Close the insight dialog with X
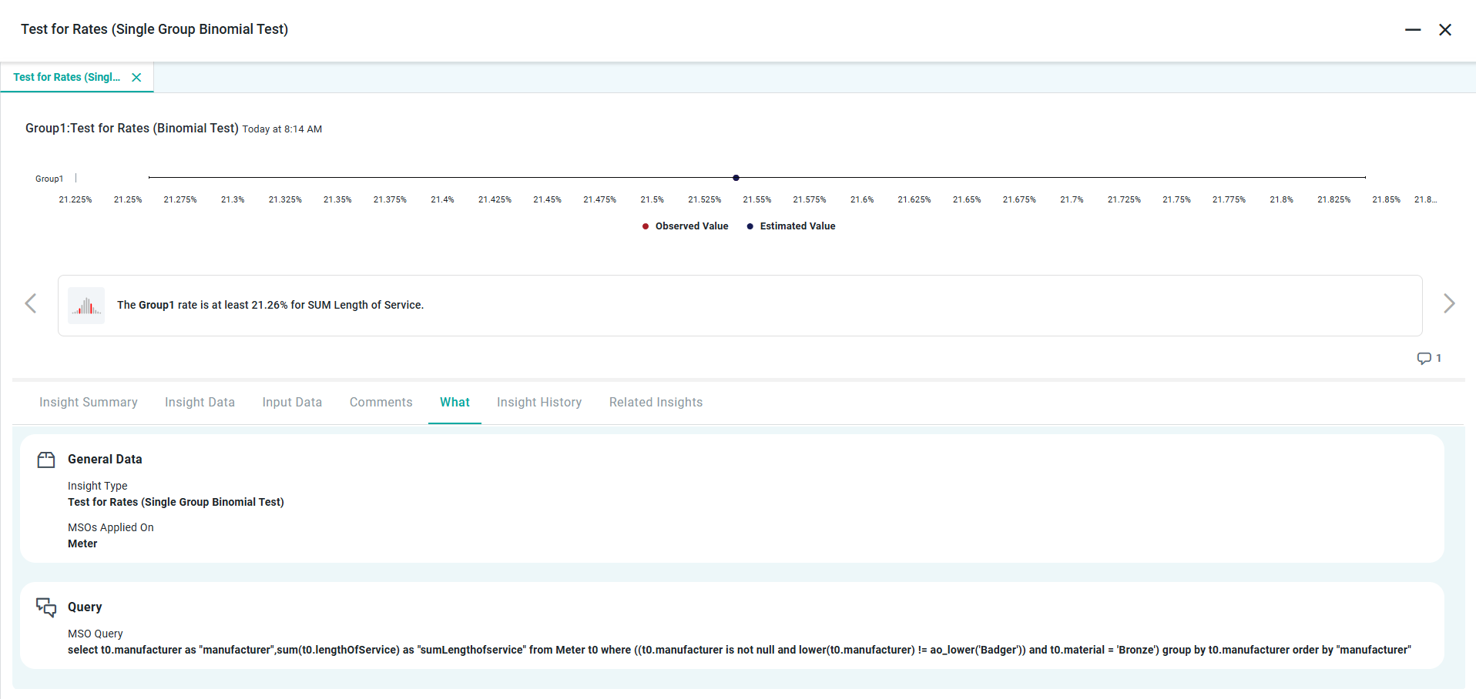This screenshot has width=1476, height=699. coord(1444,30)
